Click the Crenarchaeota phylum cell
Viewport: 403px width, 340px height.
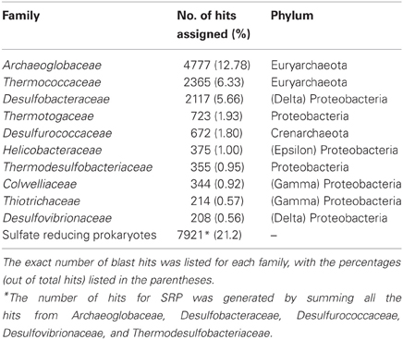[x=310, y=133]
